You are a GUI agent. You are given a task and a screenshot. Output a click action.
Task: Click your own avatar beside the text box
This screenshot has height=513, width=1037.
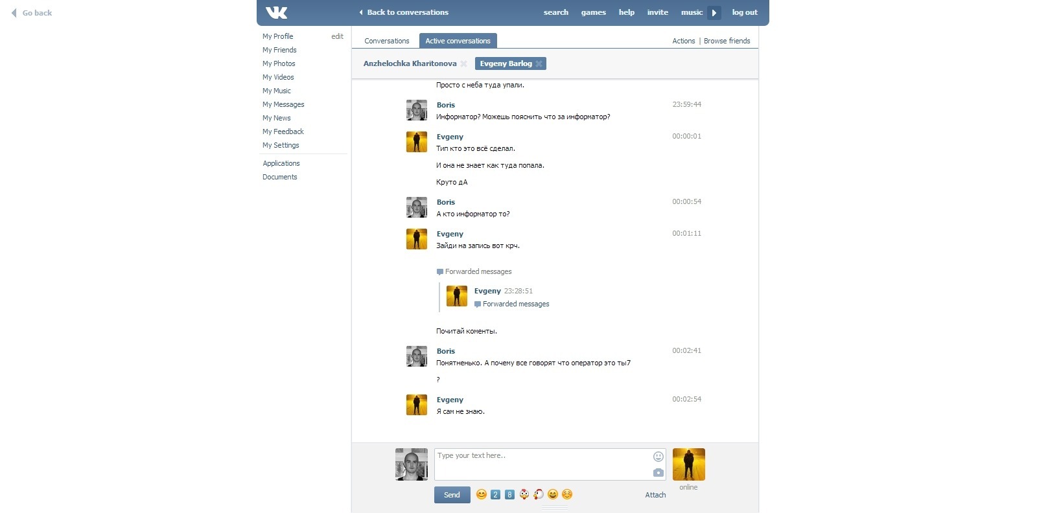point(412,464)
